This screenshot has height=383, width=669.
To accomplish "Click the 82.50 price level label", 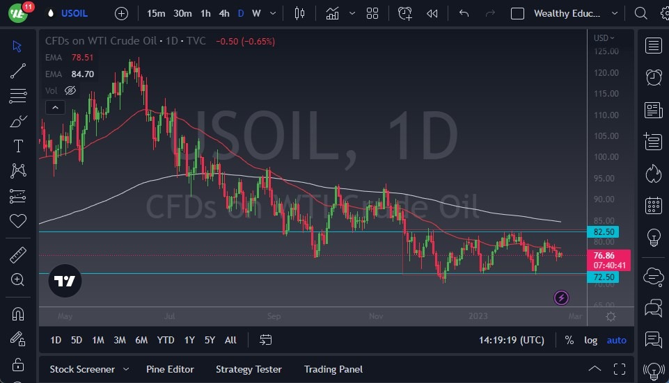I will point(604,231).
